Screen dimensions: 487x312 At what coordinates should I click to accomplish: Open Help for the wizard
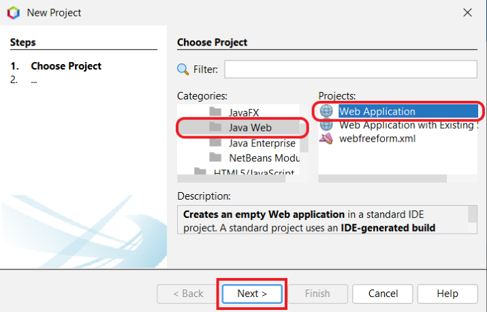click(447, 294)
